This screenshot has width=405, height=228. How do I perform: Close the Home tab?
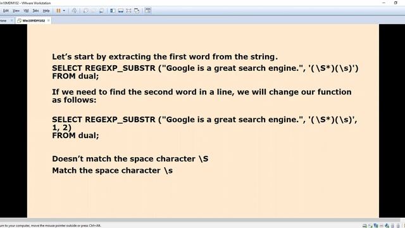[x=11, y=20]
